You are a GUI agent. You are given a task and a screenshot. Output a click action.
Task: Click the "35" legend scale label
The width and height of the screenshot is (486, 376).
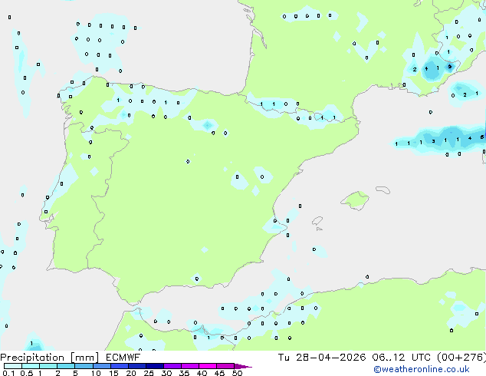(184, 373)
